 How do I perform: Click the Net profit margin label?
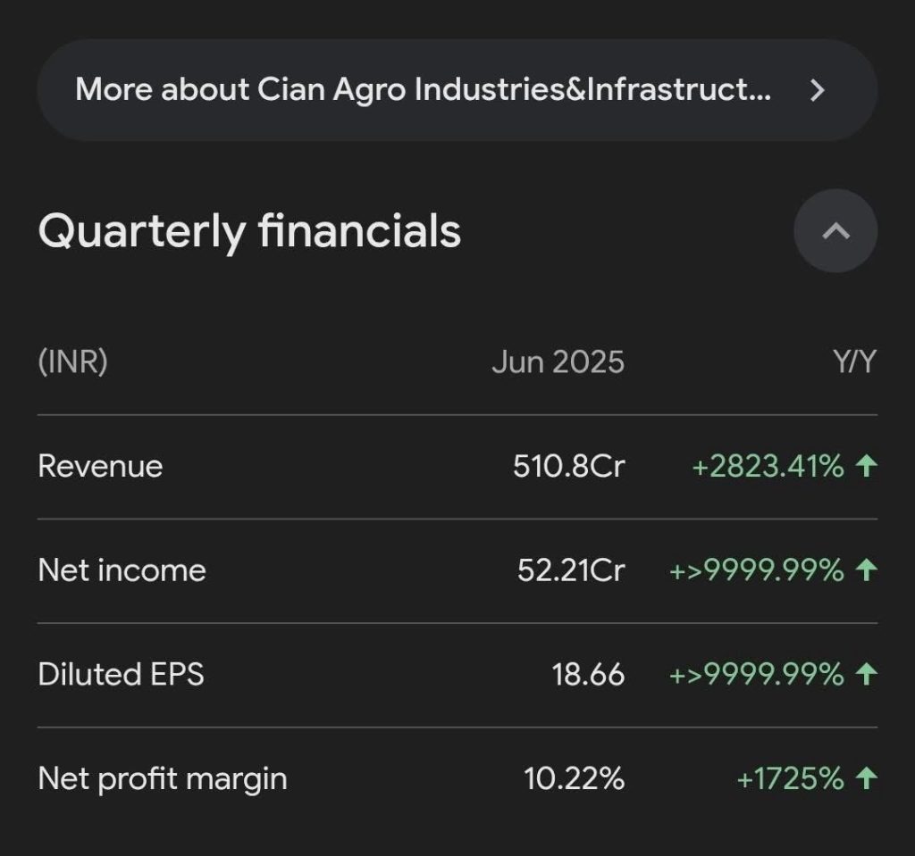(x=163, y=778)
